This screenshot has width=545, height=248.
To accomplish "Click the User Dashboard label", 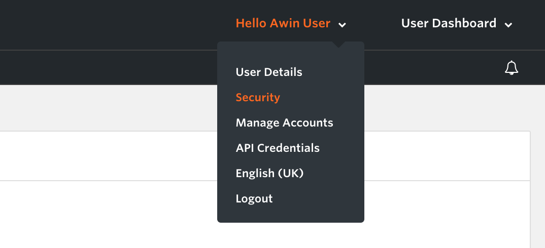I will (449, 23).
